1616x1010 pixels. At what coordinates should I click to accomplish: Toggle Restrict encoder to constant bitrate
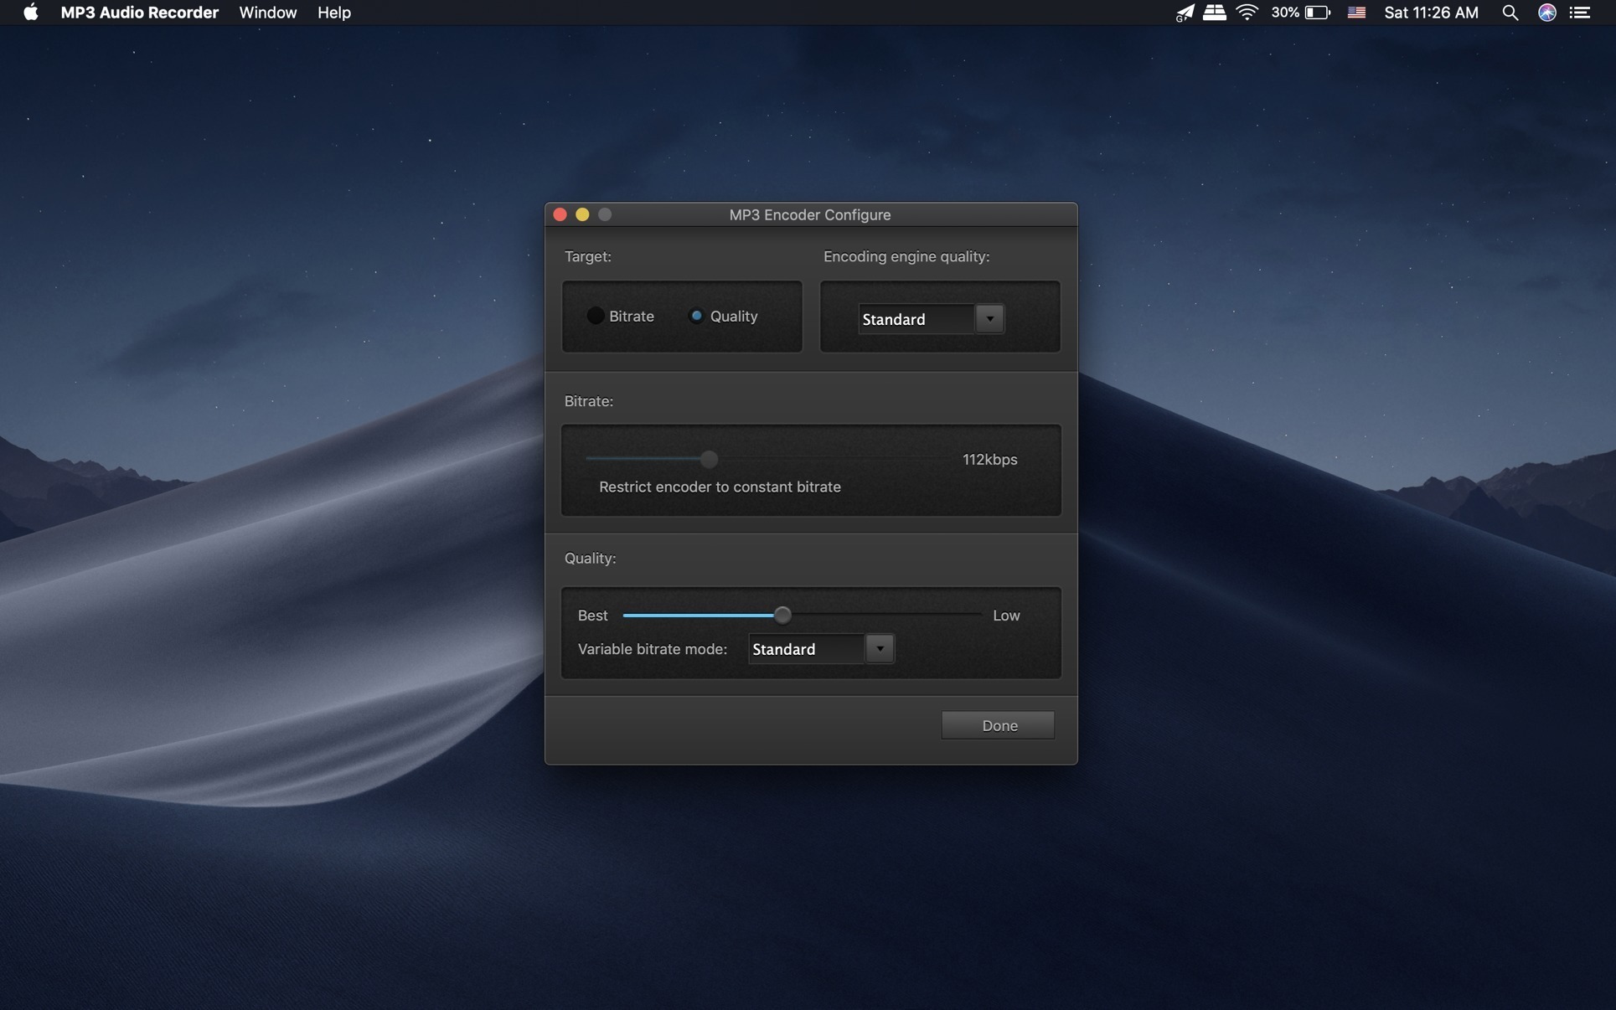tap(719, 487)
